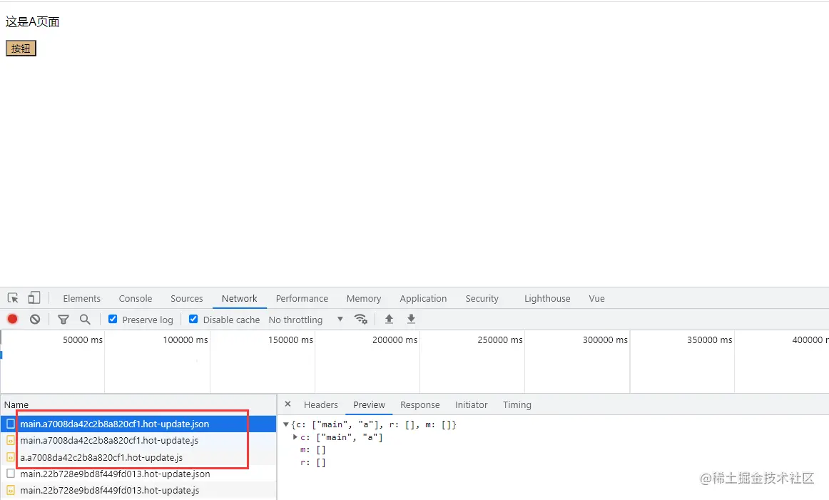Viewport: 829px width, 500px height.
Task: Click file icon of main.22b728 hot-update.json
Action: [x=11, y=474]
